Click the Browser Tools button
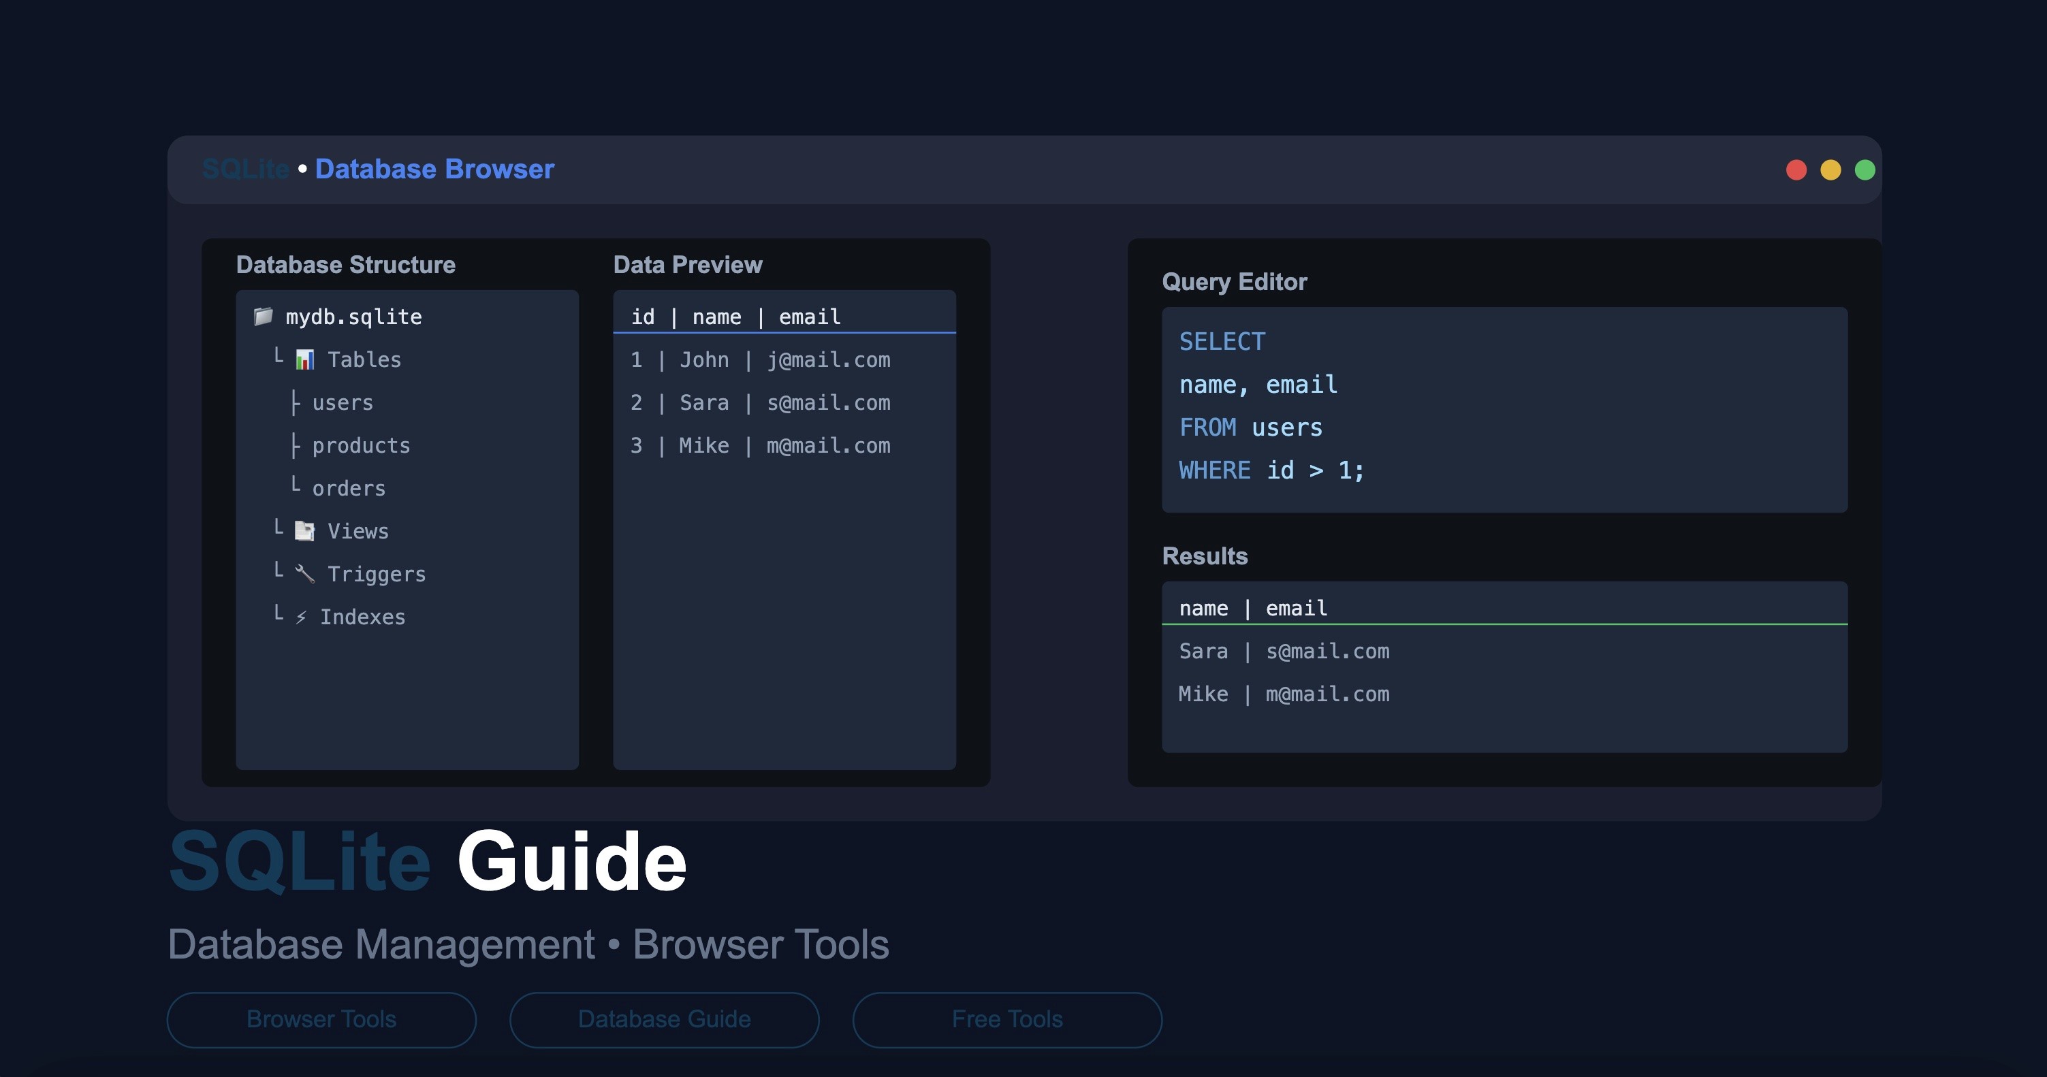2047x1077 pixels. 321,1019
